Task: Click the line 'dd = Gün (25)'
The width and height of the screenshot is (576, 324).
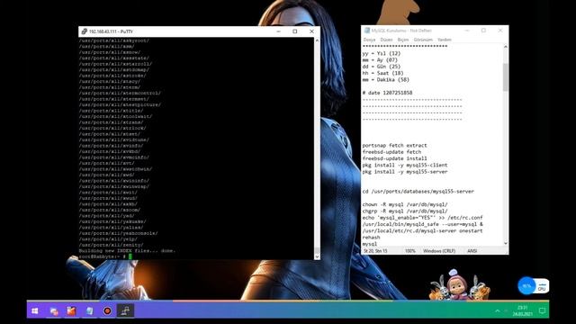Action: (x=382, y=67)
